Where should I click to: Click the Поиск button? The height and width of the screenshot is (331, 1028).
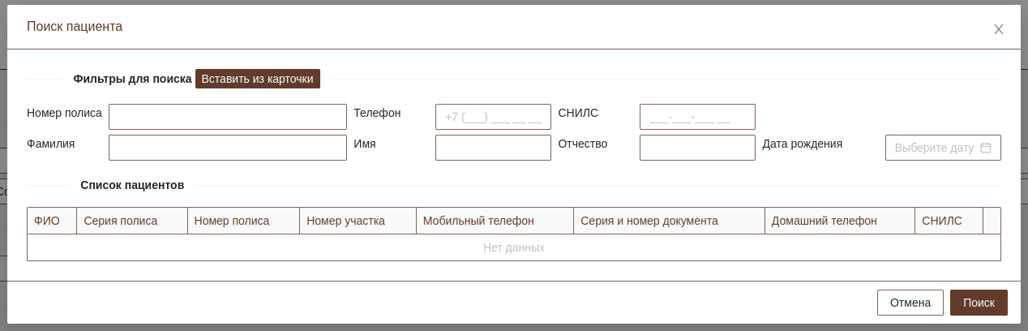(979, 303)
